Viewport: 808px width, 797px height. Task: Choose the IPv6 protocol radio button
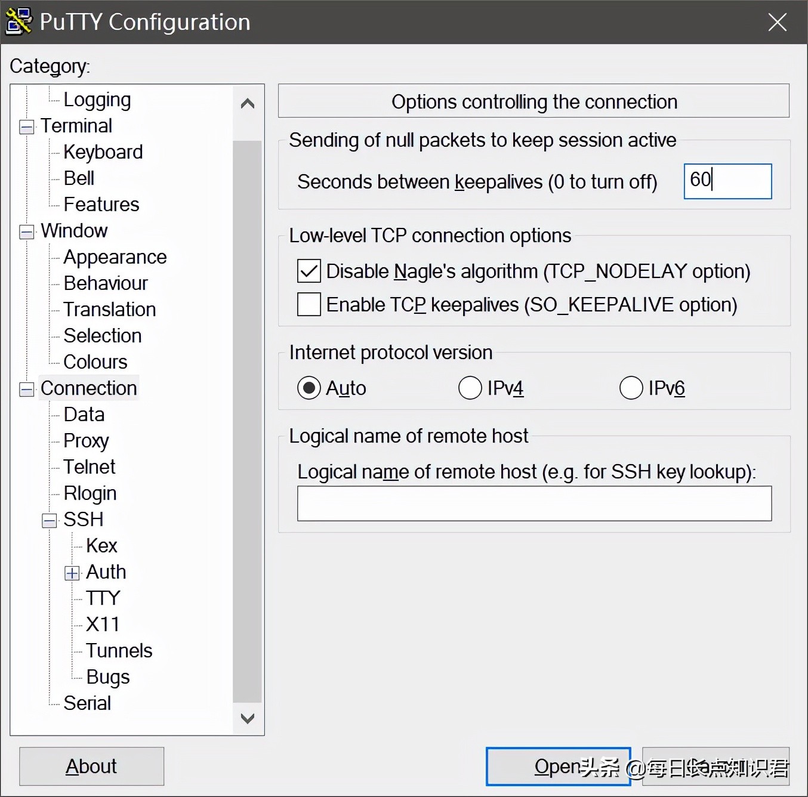coord(631,388)
